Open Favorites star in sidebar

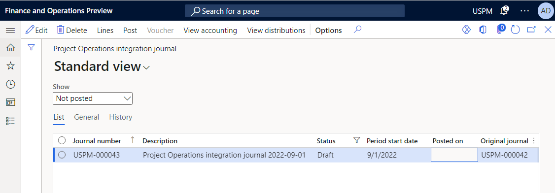pos(10,66)
